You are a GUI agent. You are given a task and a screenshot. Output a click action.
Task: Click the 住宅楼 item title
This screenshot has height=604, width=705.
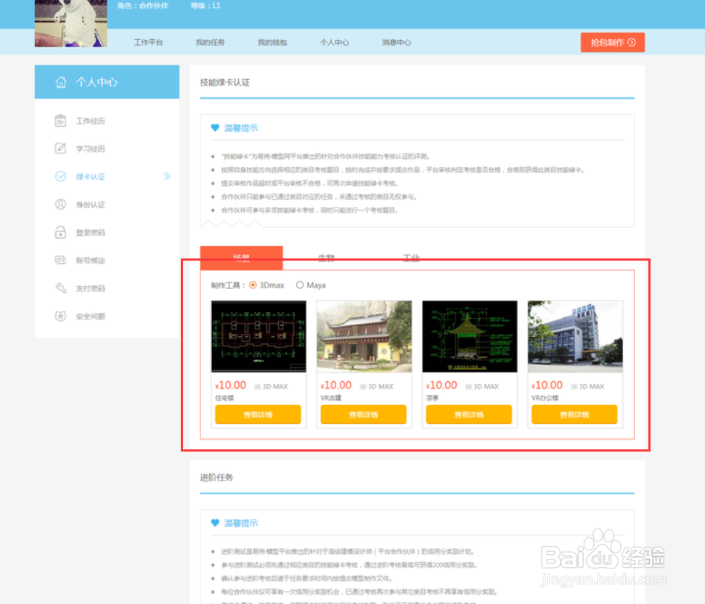point(224,398)
